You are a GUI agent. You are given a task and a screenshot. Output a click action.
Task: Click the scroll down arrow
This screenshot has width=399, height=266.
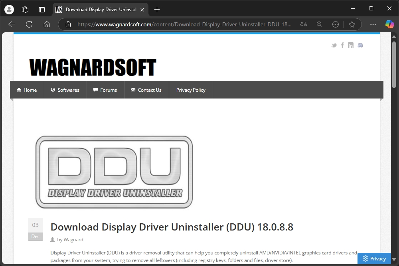pyautogui.click(x=394, y=259)
